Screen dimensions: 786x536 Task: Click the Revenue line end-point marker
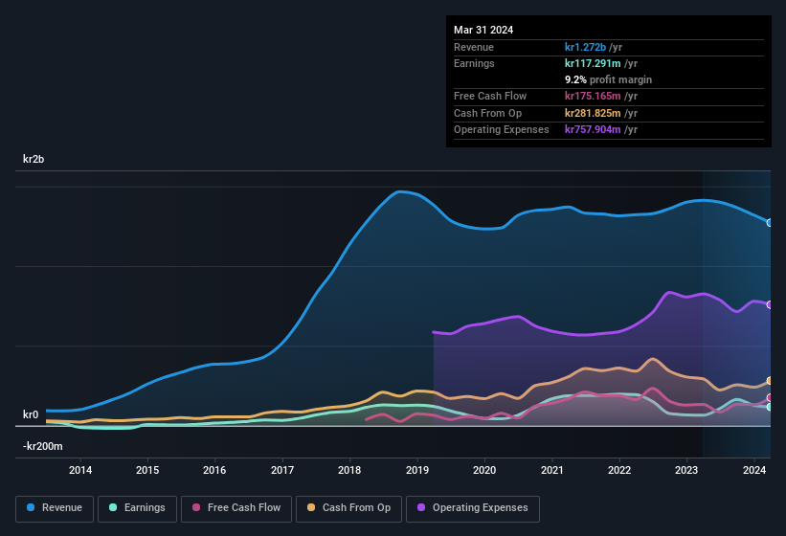click(770, 222)
